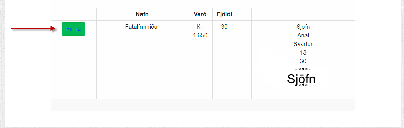Screen dimensions: 404x128
Task: Click the Arial font name text
Action: tap(303, 36)
